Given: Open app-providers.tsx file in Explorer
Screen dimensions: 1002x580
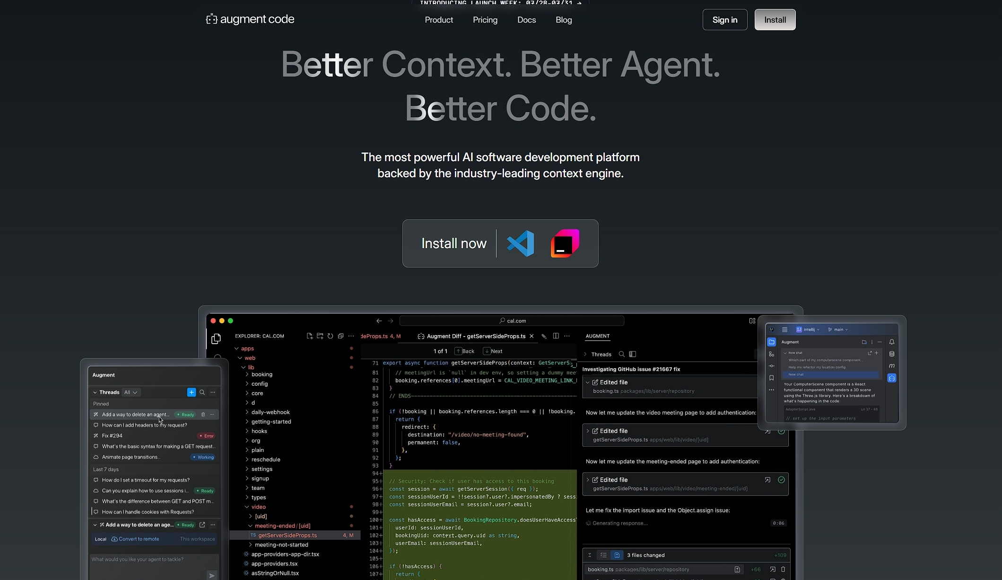Looking at the screenshot, I should (274, 564).
